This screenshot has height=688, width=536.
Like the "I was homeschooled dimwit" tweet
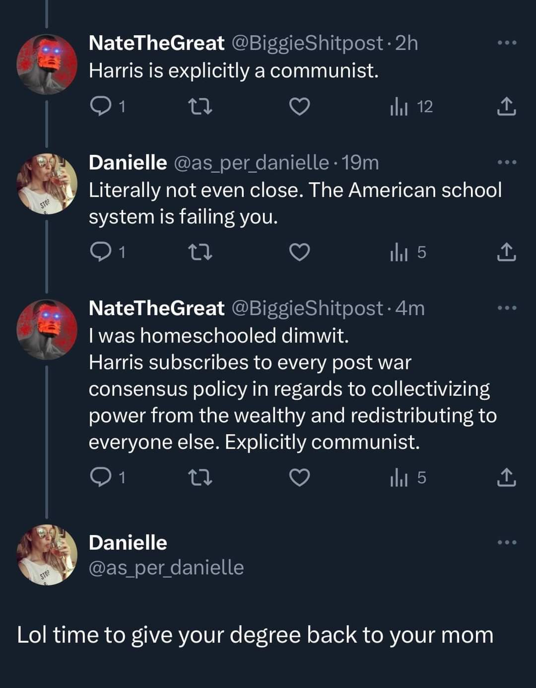coord(299,477)
